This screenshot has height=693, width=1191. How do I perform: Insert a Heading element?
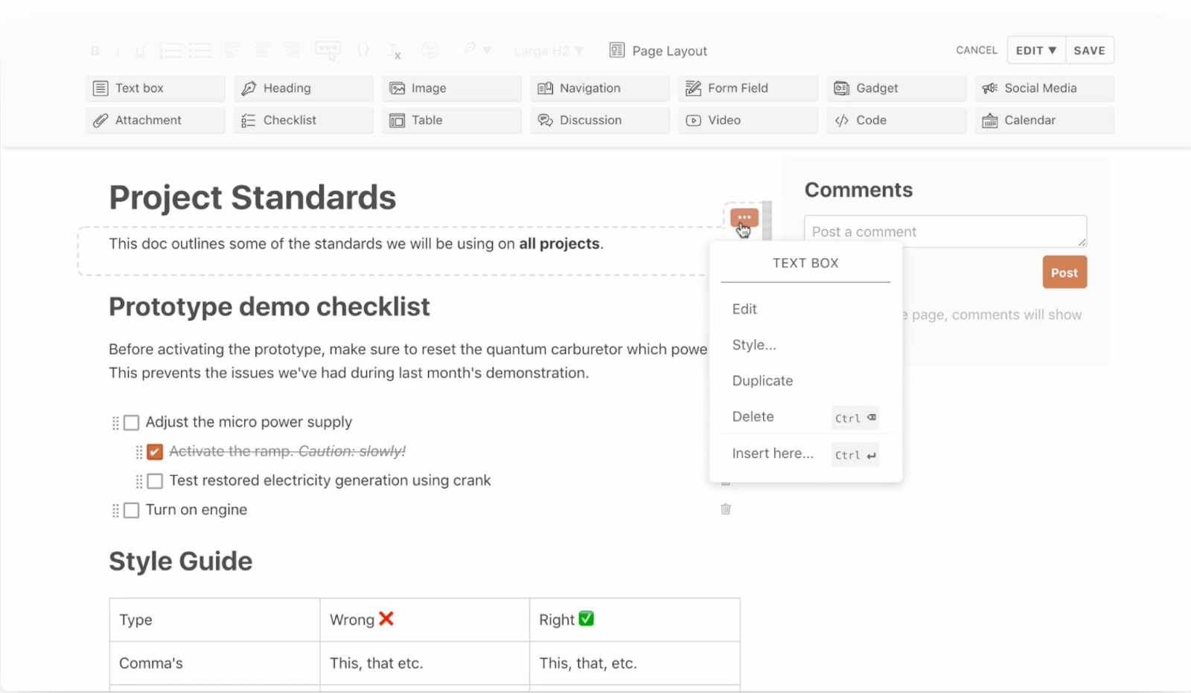(x=303, y=88)
